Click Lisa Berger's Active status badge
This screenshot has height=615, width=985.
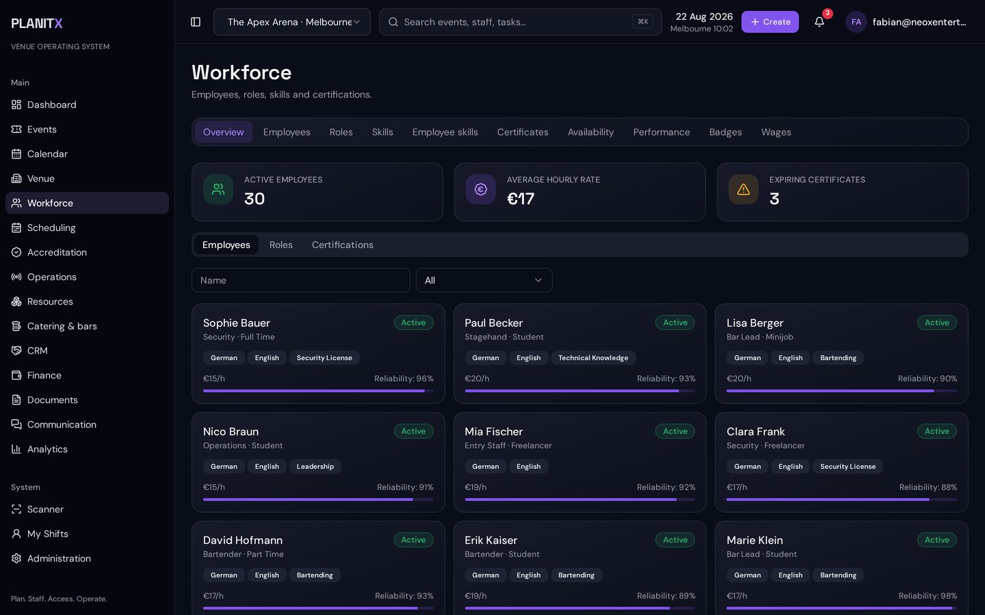pos(937,323)
